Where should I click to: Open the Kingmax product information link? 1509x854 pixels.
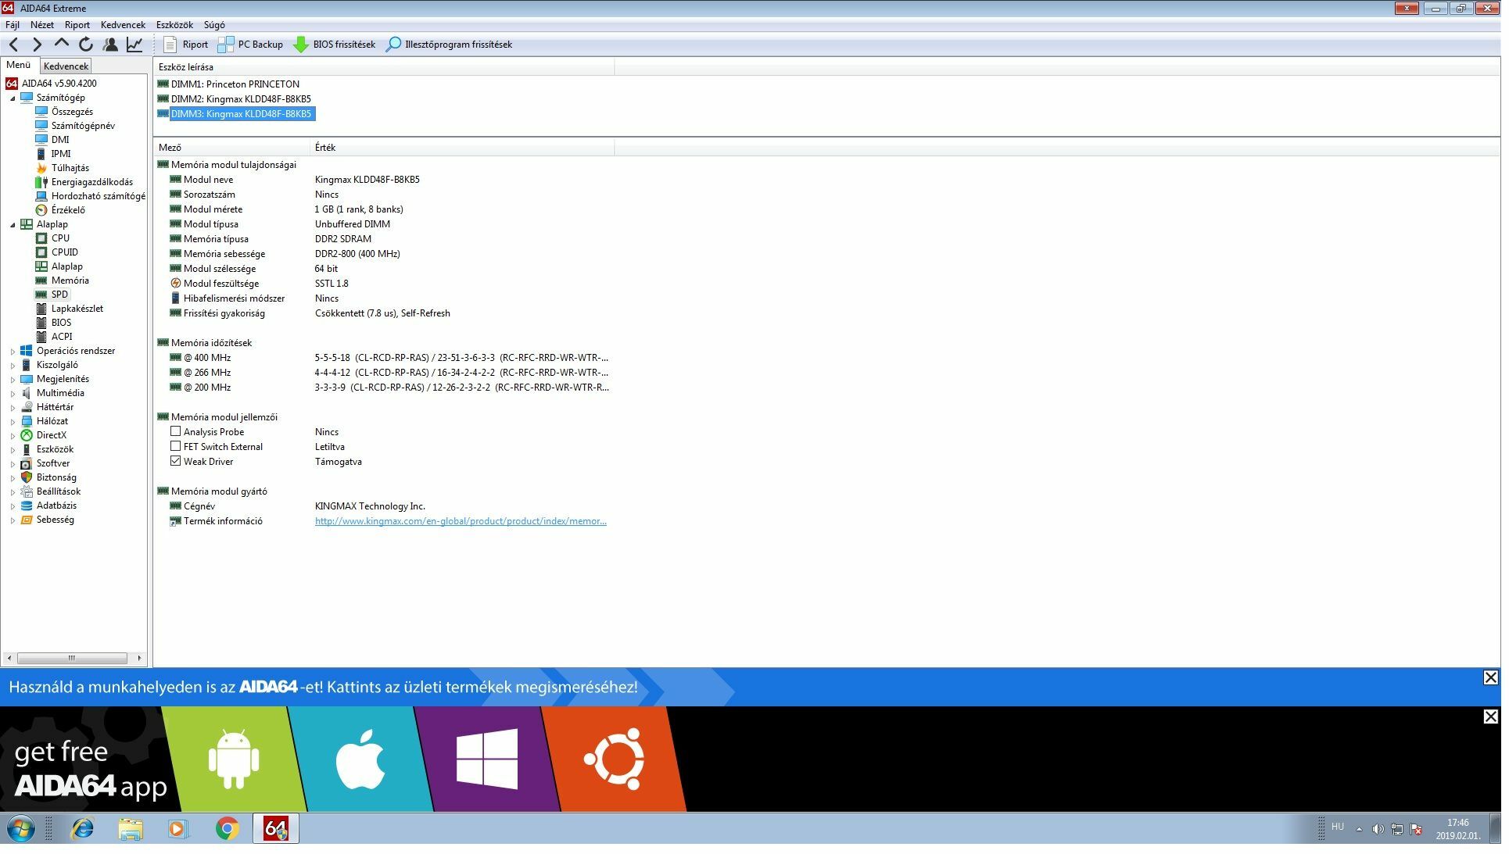tap(461, 521)
